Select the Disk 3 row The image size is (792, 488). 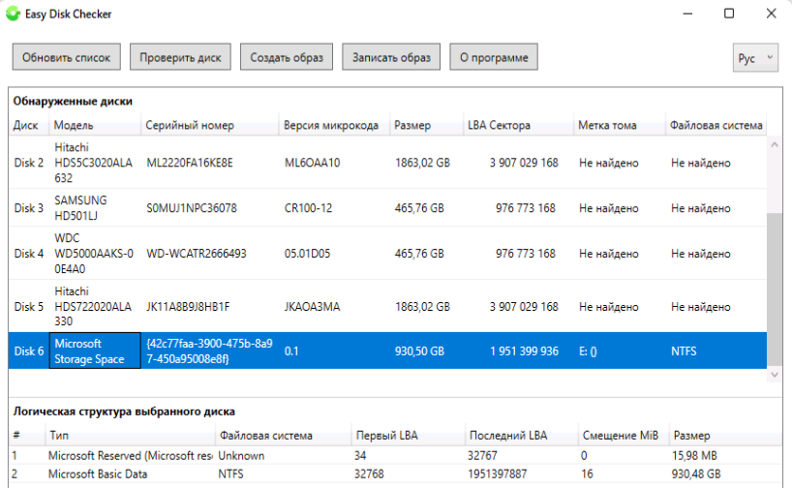click(x=387, y=207)
